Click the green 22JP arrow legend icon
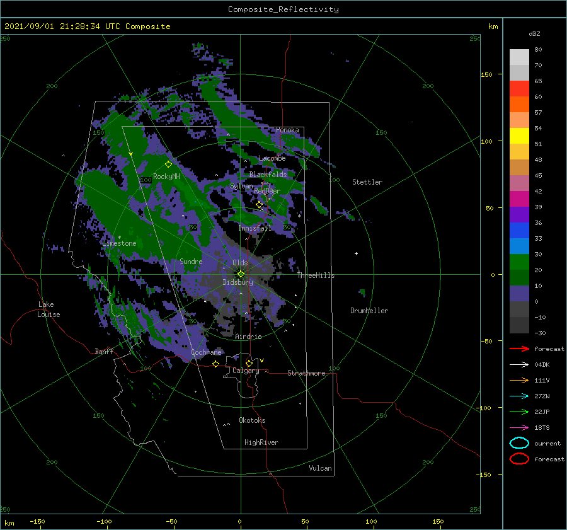The image size is (567, 530). point(519,412)
